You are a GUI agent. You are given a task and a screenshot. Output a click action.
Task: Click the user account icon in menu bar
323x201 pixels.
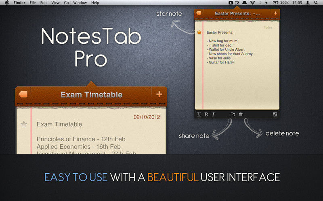[308, 3]
